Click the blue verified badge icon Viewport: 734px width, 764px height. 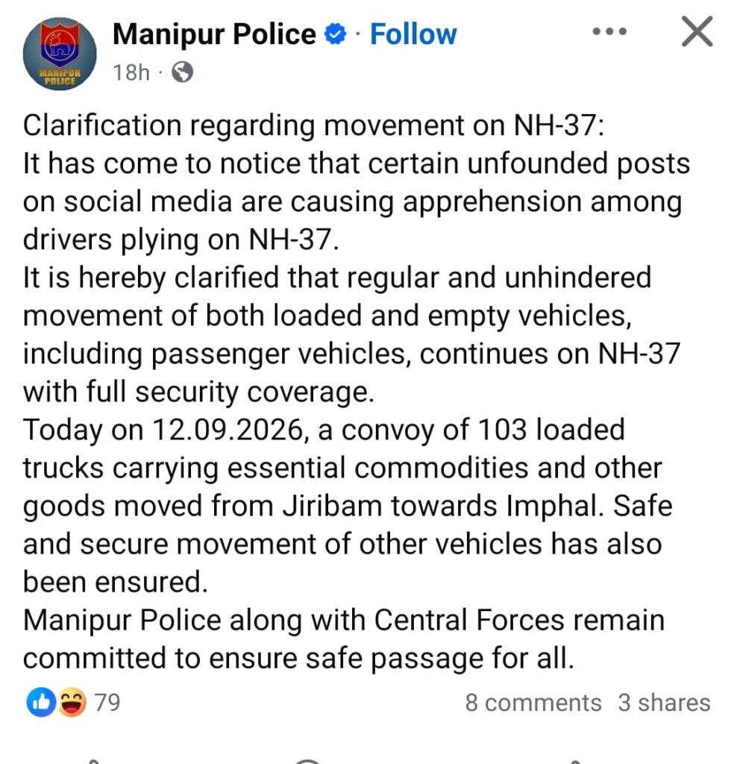tap(335, 34)
